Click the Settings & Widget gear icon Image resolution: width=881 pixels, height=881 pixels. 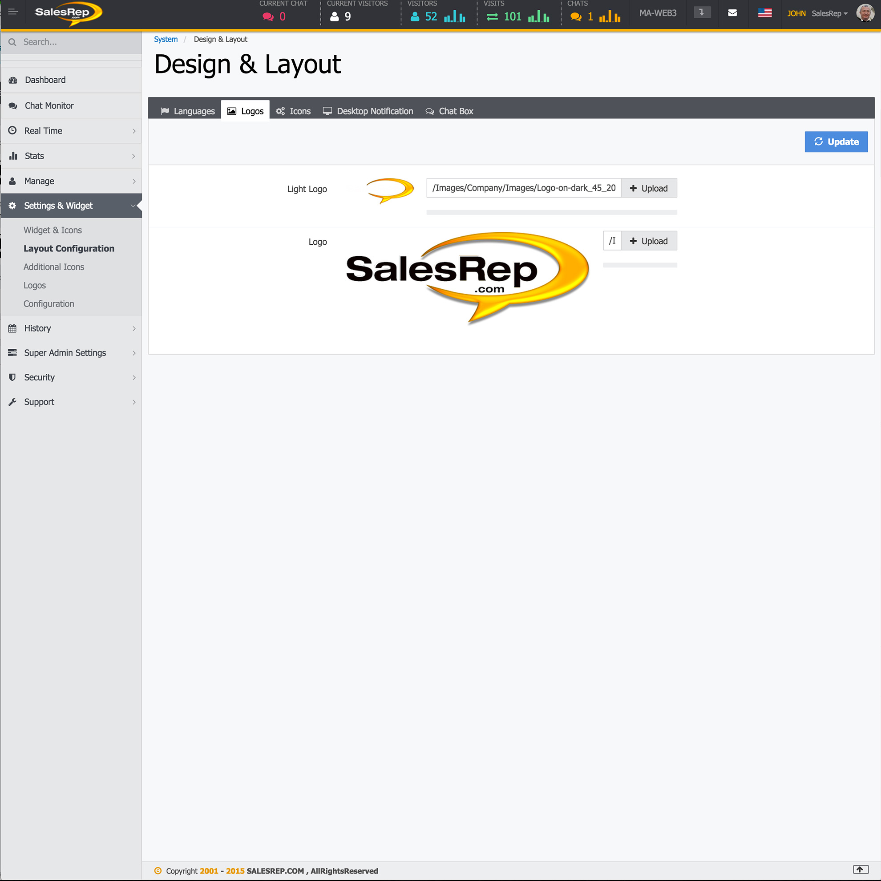[12, 206]
